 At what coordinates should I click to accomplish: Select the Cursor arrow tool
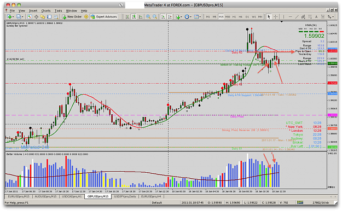pos(269,17)
